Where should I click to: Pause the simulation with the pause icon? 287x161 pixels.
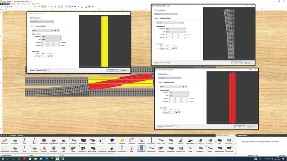66,7
